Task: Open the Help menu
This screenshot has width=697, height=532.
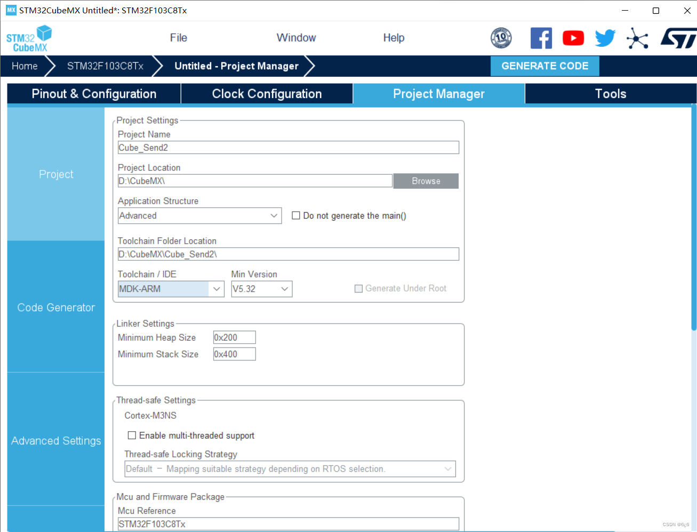Action: (x=394, y=38)
